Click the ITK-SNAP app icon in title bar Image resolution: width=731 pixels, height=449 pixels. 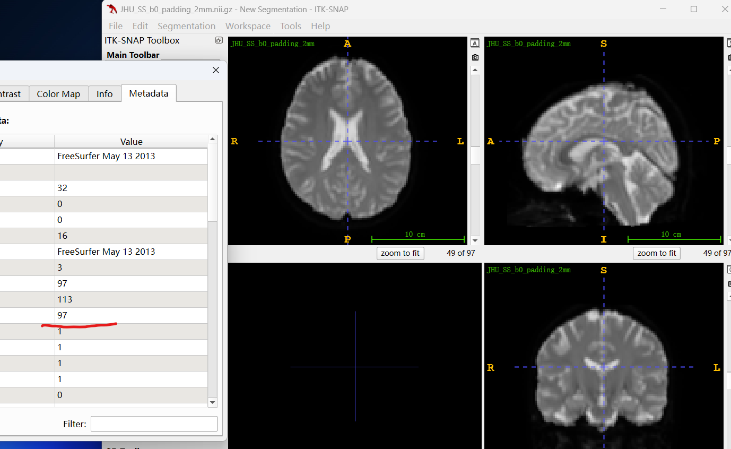point(112,9)
